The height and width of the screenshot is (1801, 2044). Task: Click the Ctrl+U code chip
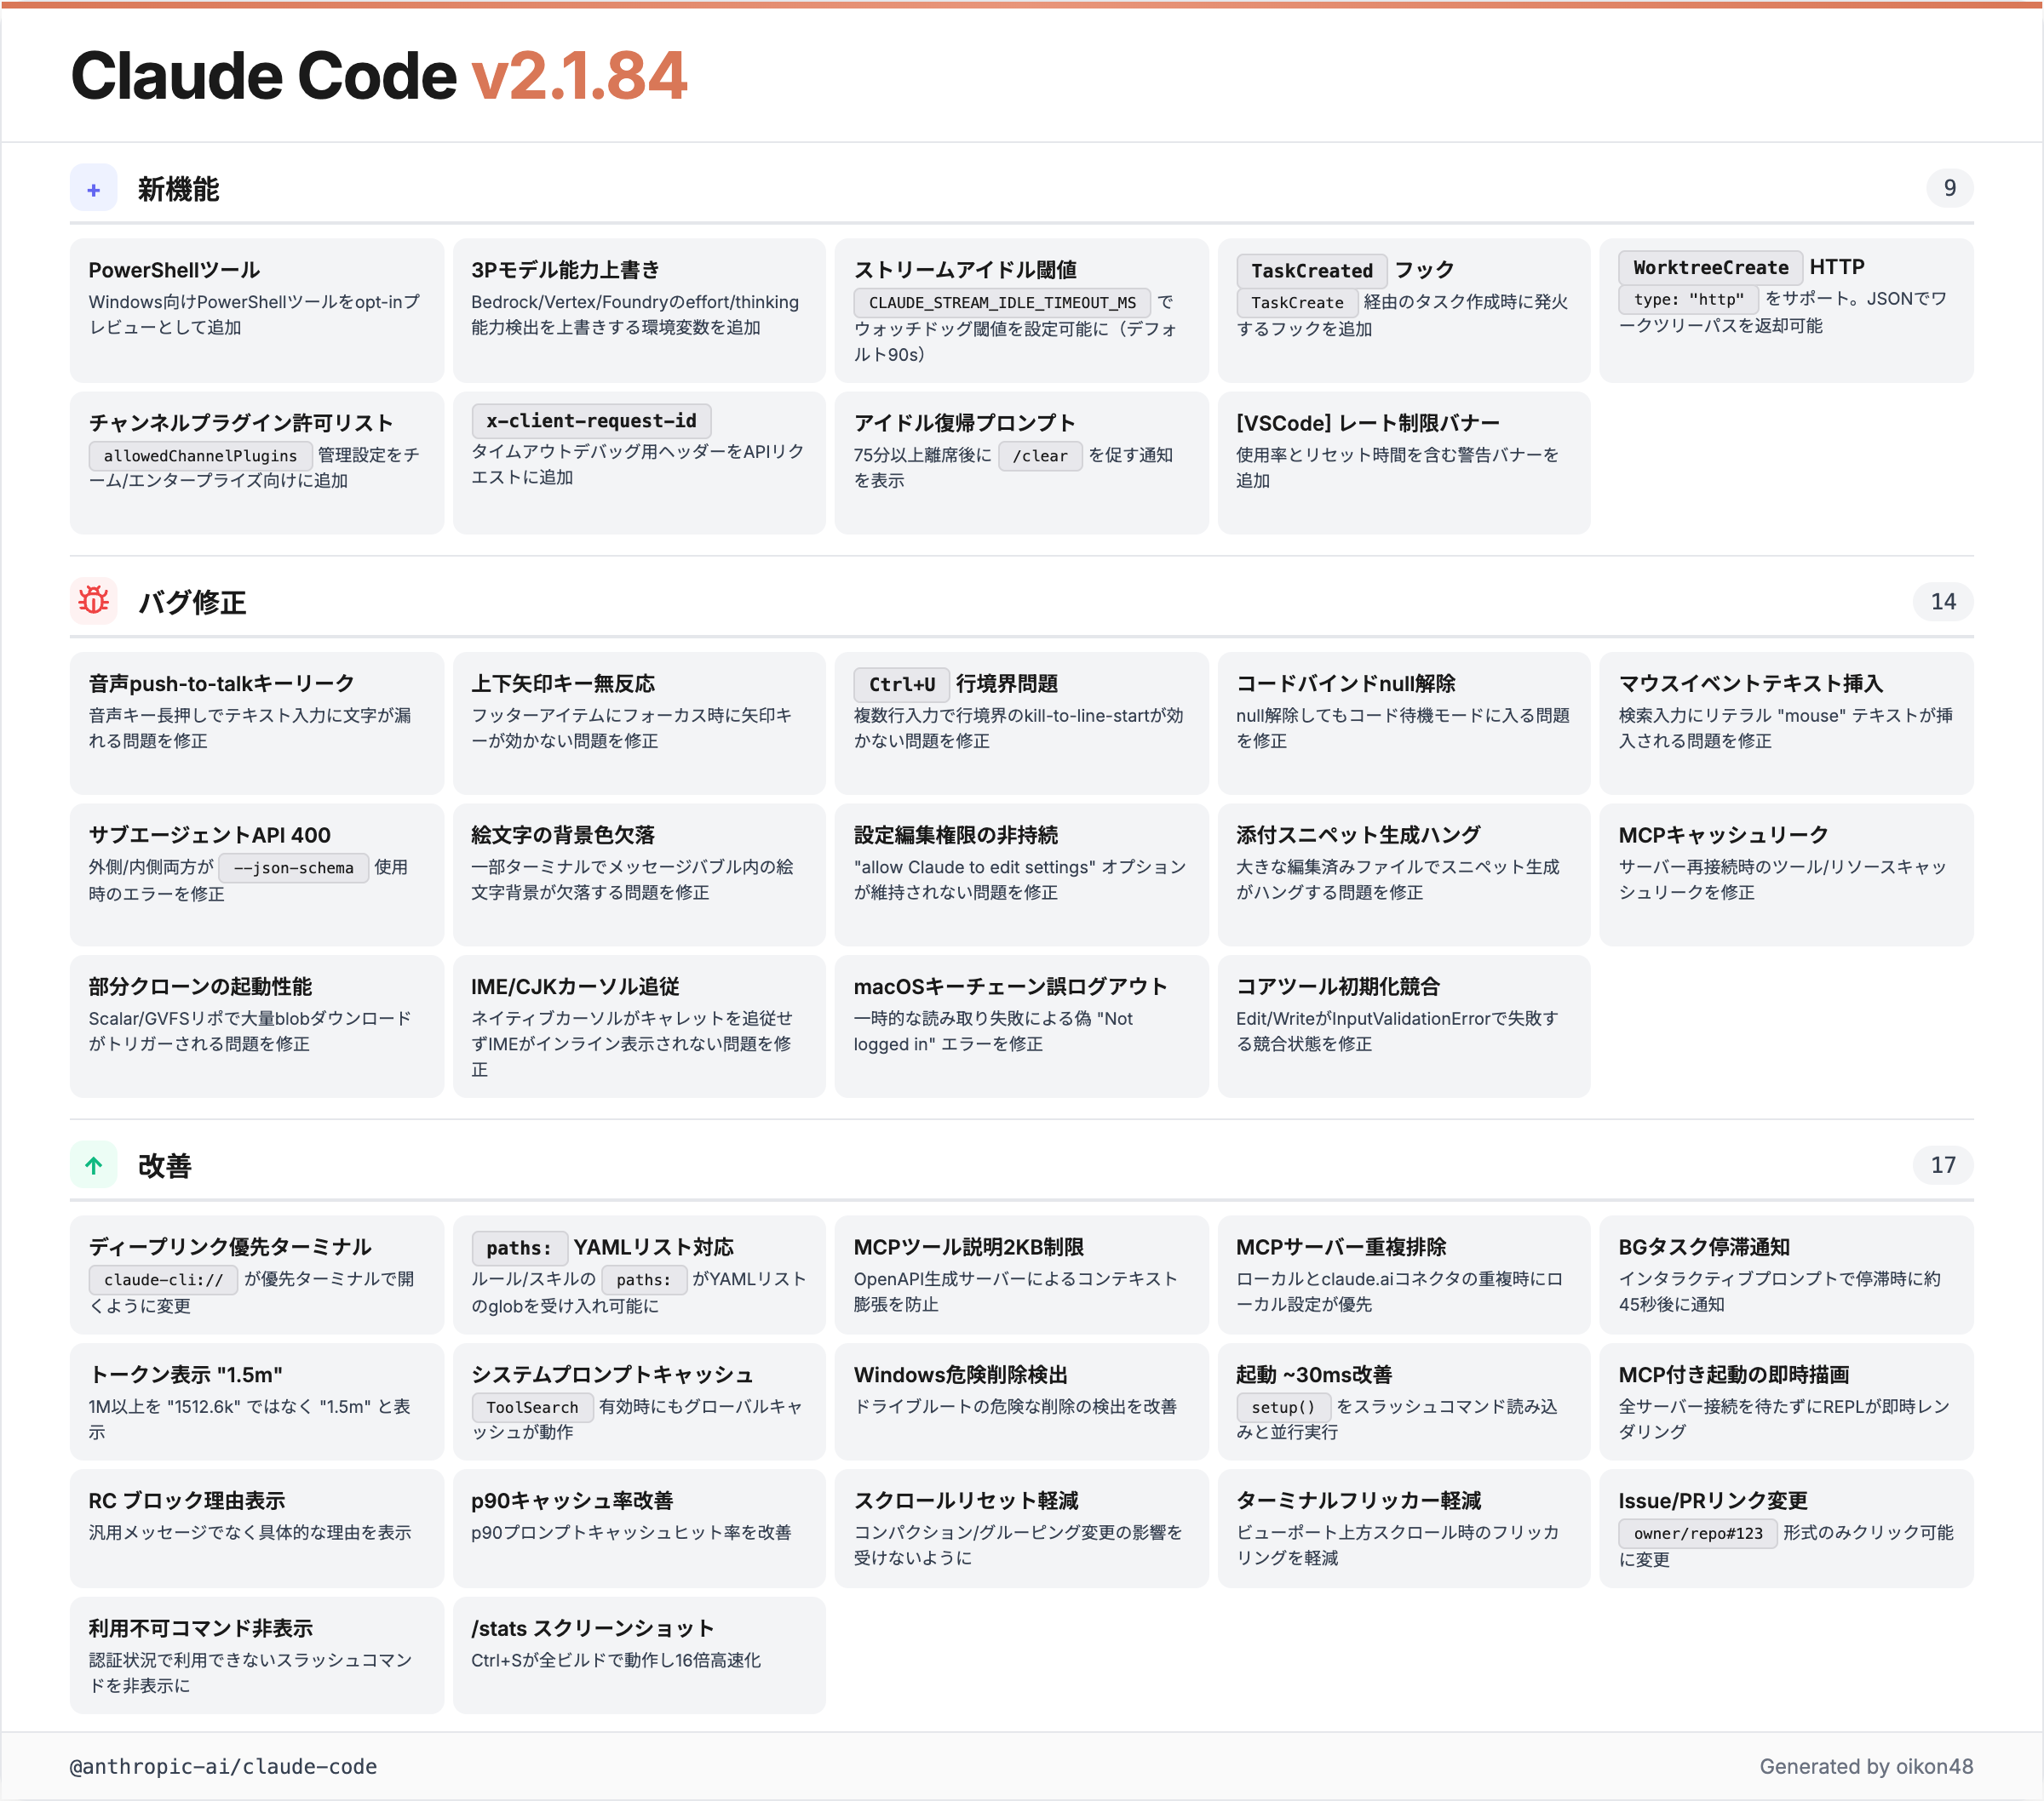(901, 684)
